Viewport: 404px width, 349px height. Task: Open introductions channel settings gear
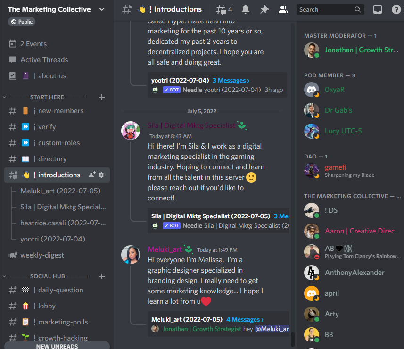pos(101,175)
